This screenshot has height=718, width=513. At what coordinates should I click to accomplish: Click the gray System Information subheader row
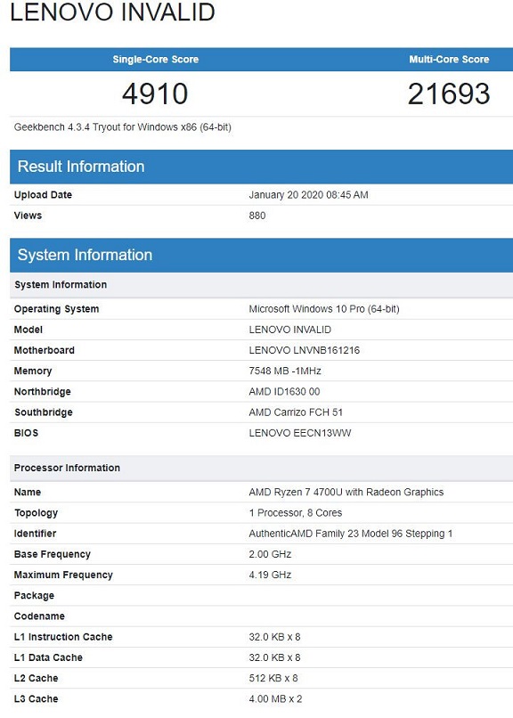261,284
